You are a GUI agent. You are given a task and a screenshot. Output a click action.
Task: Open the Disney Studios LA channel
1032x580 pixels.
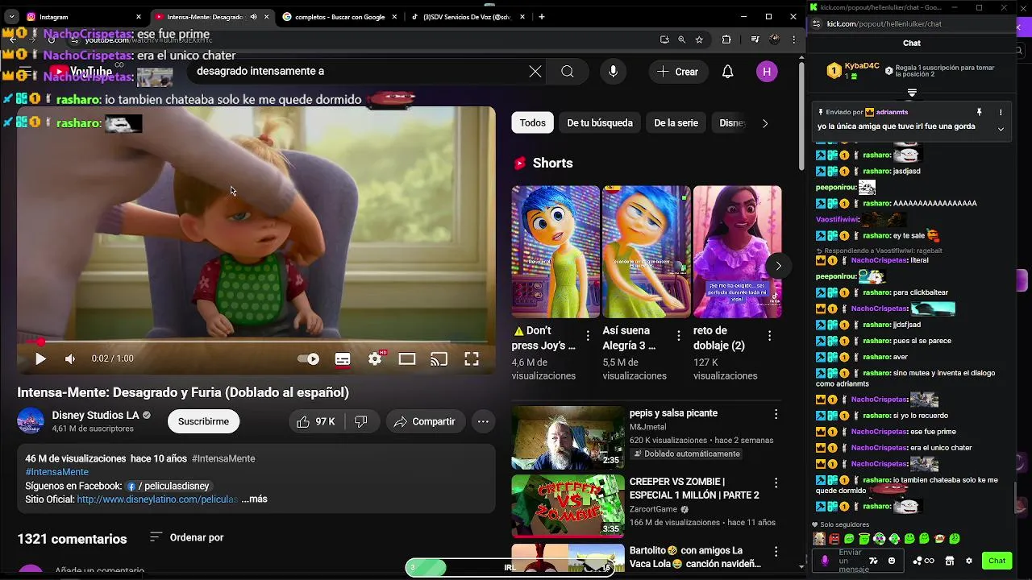[x=95, y=415]
